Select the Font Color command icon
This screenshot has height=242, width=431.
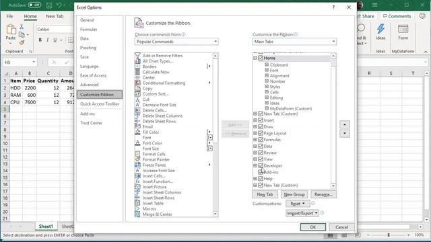[x=137, y=143]
